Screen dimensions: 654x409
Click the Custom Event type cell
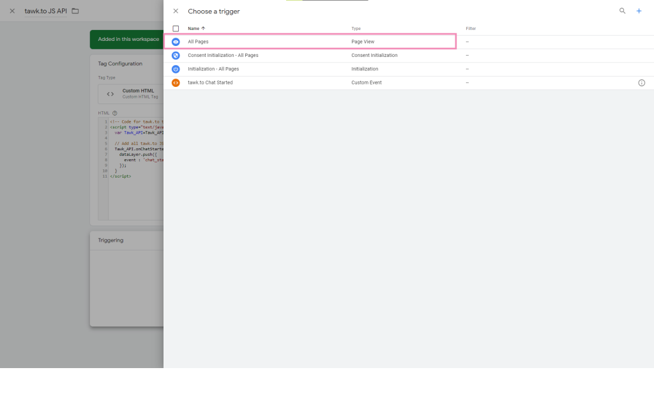[366, 82]
